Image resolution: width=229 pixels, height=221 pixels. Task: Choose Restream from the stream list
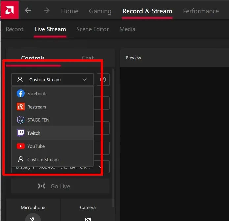pos(52,107)
